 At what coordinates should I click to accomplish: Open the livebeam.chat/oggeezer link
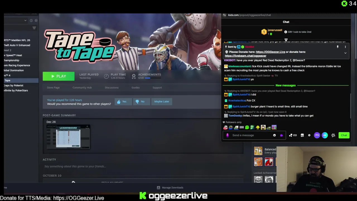[x=245, y=56]
